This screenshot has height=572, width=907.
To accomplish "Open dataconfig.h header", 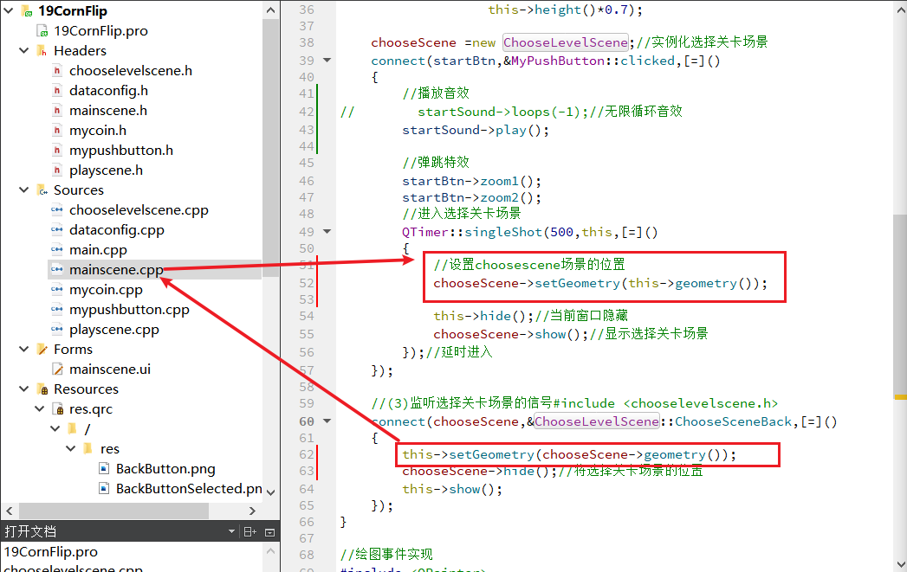I will point(109,91).
